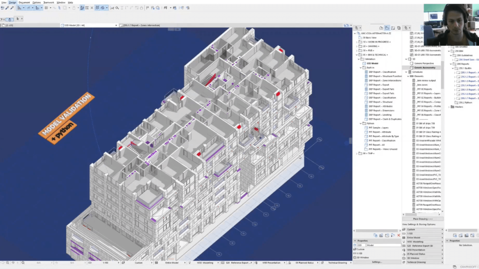Collapse the Schedules group in project map
The width and height of the screenshot is (479, 269).
point(406,72)
